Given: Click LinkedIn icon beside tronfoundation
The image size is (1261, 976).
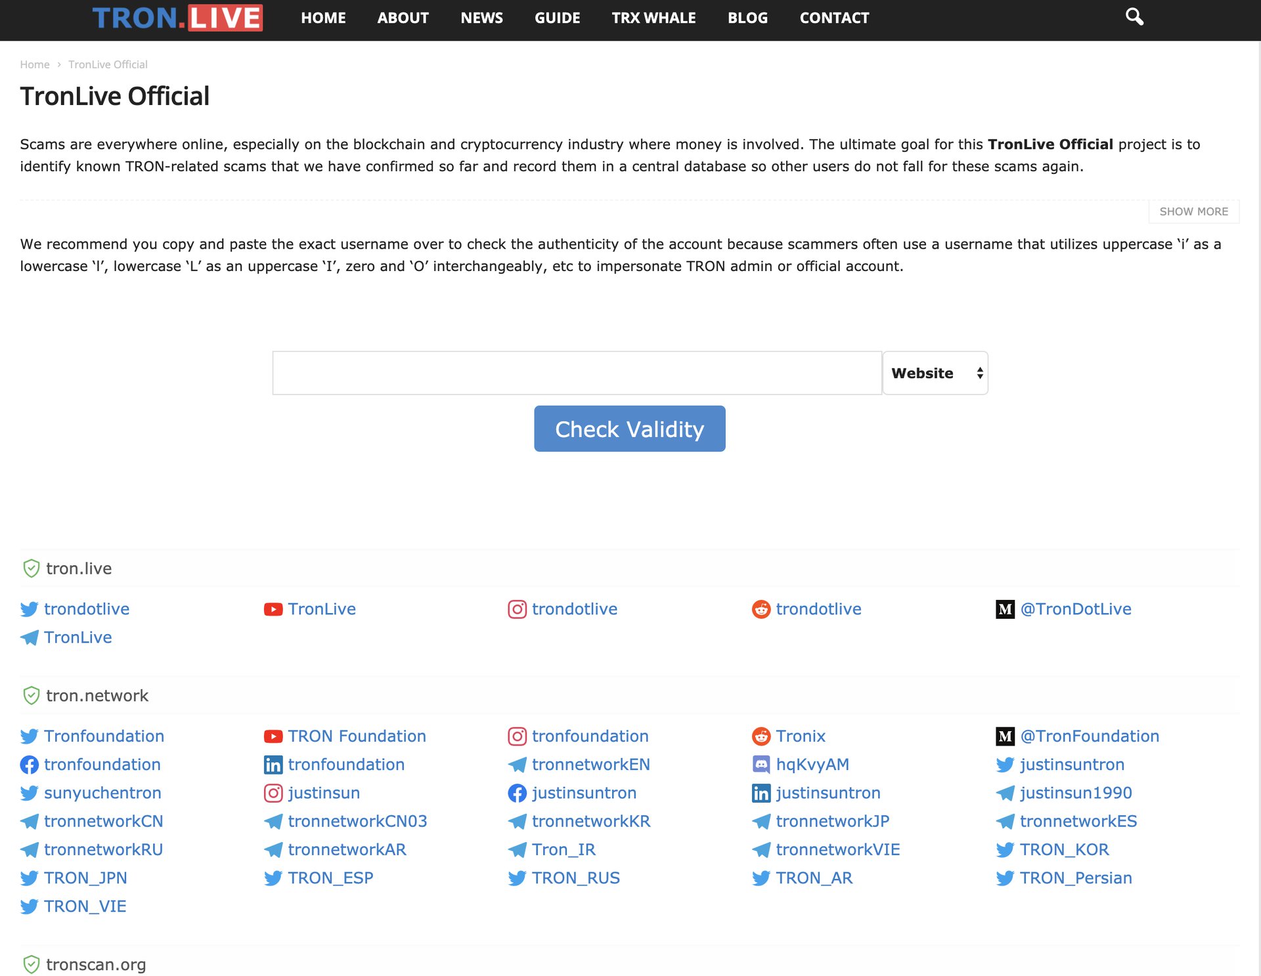Looking at the screenshot, I should pos(273,765).
